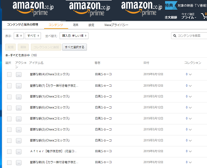
Task: Switch to the コンテンツ tab
Action: tap(56, 25)
